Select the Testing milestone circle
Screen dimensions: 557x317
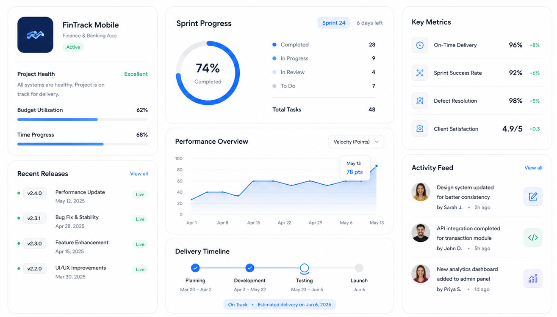pyautogui.click(x=304, y=268)
